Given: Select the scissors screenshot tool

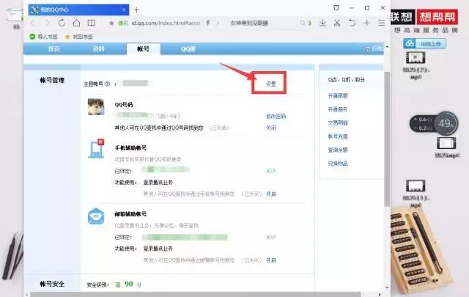Looking at the screenshot, I should pyautogui.click(x=337, y=23).
